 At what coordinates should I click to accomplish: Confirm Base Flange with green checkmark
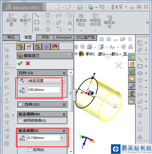pyautogui.click(x=20, y=63)
